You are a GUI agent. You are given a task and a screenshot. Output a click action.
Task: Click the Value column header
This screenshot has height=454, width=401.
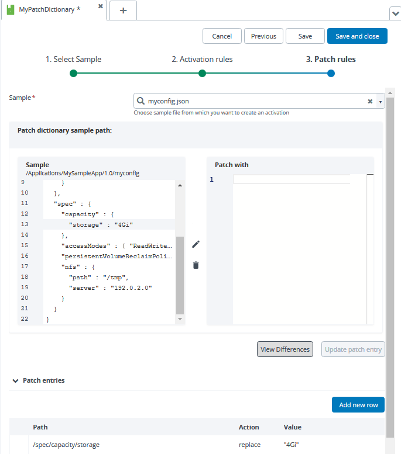pyautogui.click(x=293, y=427)
